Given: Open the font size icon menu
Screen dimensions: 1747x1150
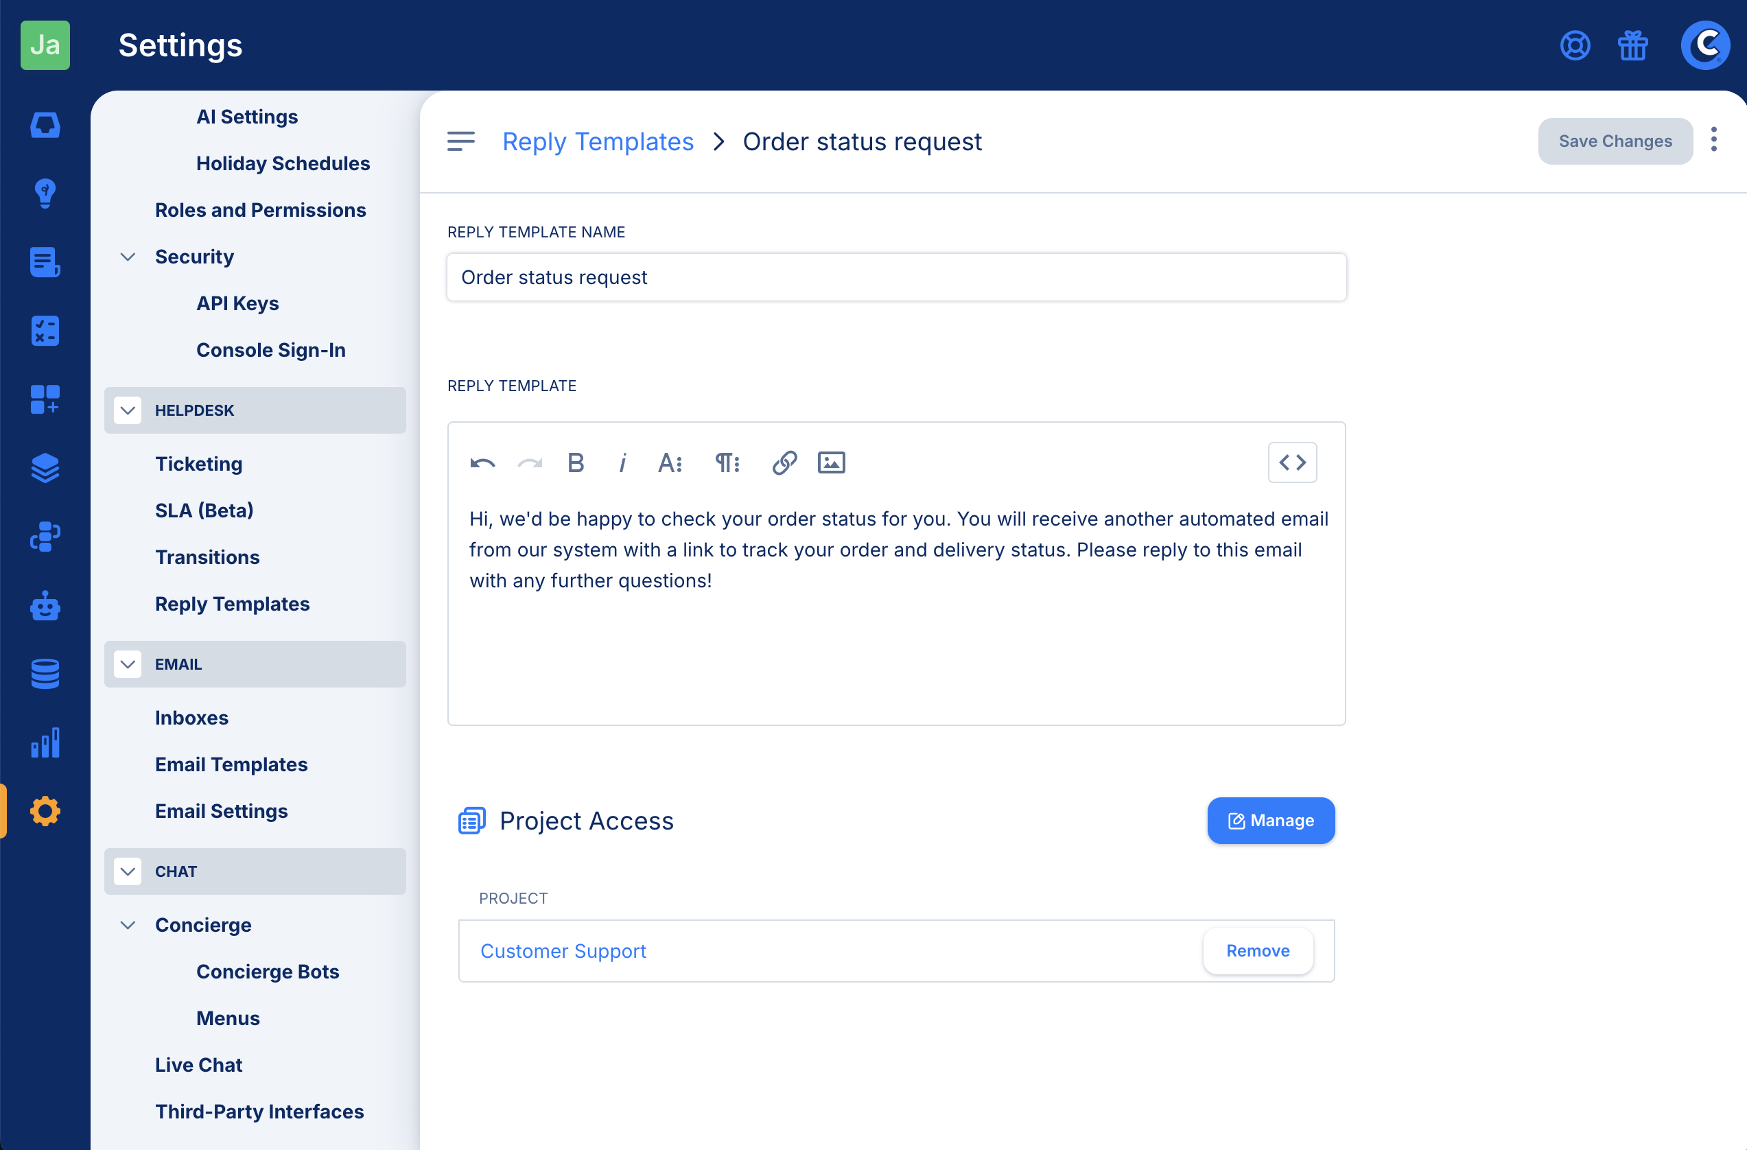Looking at the screenshot, I should pos(670,462).
